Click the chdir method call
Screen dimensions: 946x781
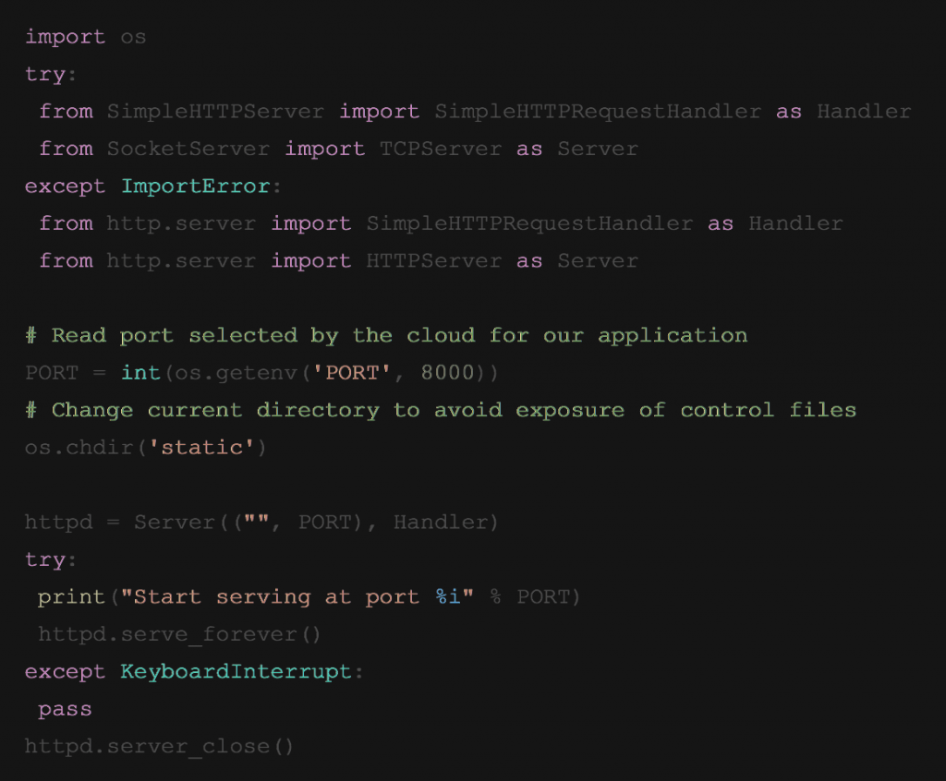pos(100,448)
